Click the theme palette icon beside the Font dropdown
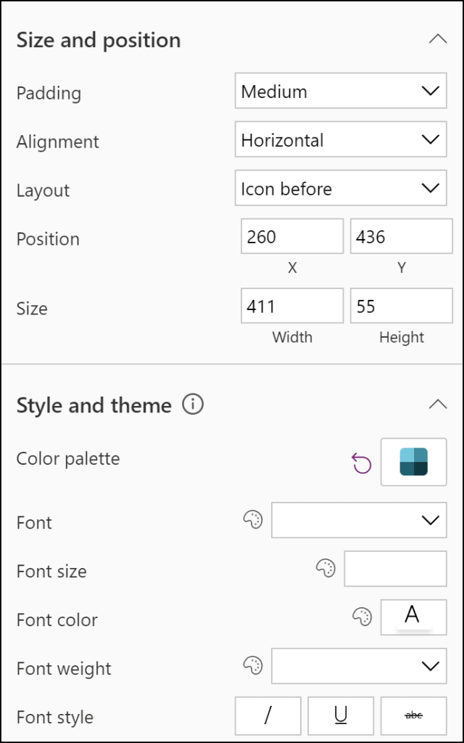Viewport: 464px width, 743px height. pyautogui.click(x=252, y=519)
